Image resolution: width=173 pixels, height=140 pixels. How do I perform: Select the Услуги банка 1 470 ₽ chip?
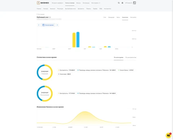pos(126,70)
